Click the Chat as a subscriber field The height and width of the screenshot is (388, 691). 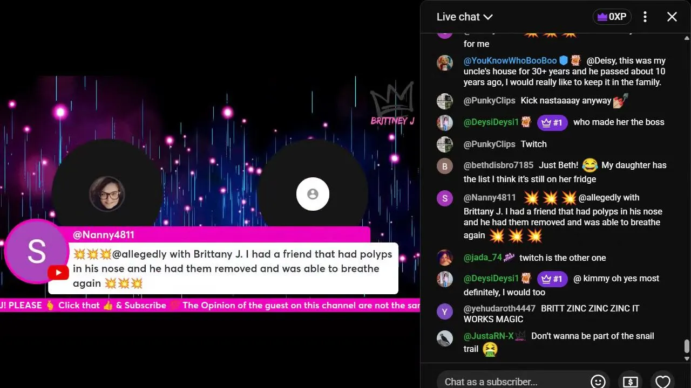tap(511, 381)
